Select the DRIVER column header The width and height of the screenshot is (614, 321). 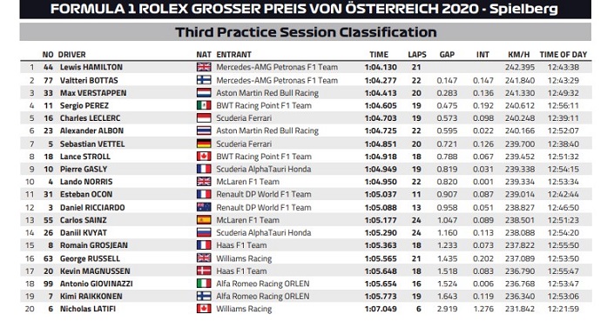pos(71,55)
